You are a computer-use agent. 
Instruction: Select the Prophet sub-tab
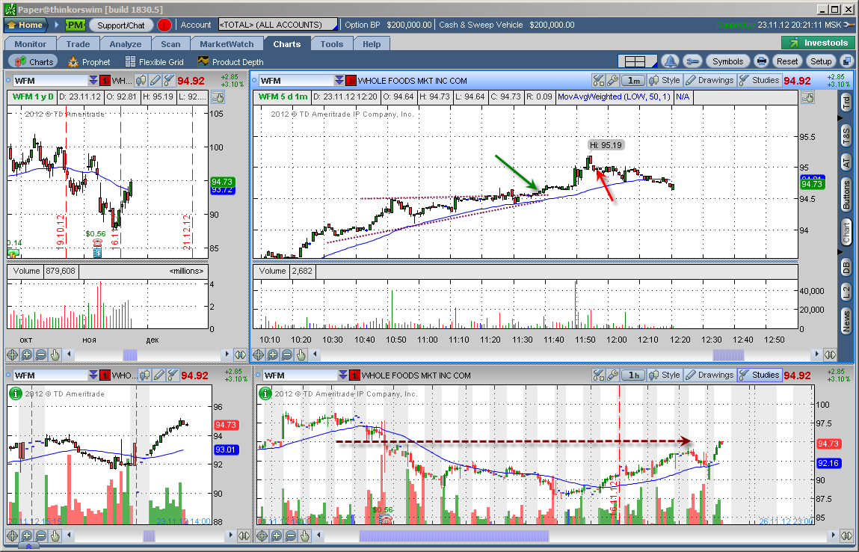[x=89, y=62]
